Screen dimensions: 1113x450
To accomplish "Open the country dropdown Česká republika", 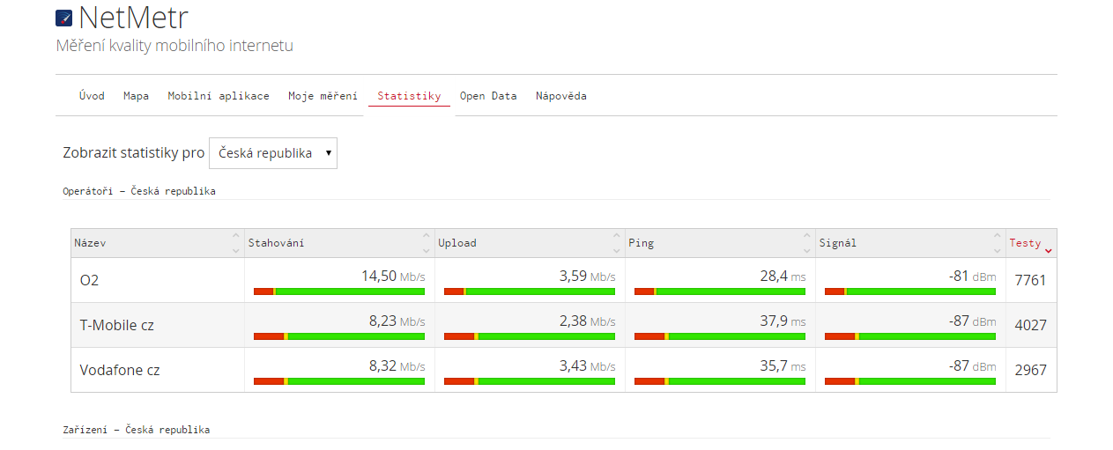I will (272, 153).
